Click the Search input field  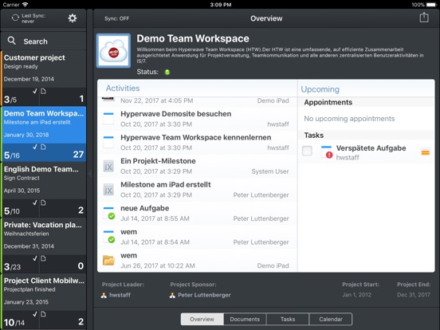pos(43,41)
